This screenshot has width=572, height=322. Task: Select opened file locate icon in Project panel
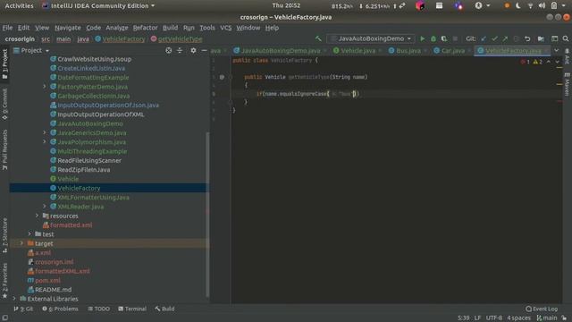(169, 50)
